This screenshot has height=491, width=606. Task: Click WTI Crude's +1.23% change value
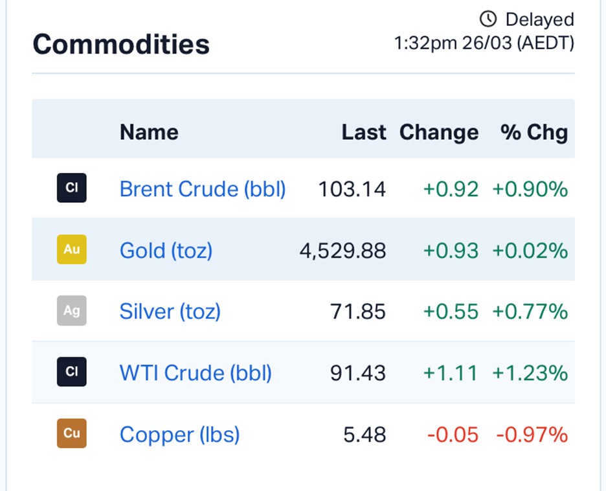530,373
